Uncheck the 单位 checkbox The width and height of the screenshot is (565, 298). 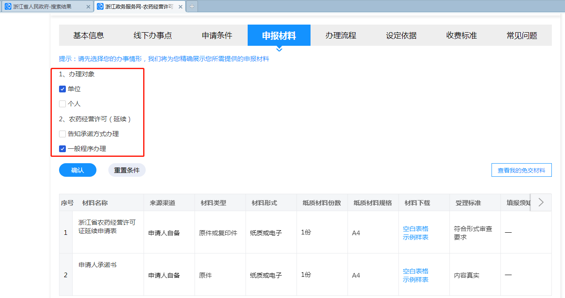(x=62, y=89)
